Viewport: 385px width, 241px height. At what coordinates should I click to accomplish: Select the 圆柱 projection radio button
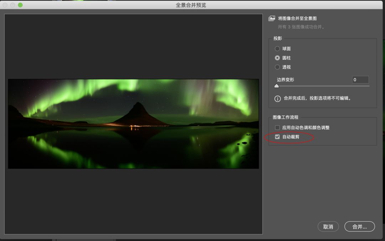pyautogui.click(x=277, y=58)
